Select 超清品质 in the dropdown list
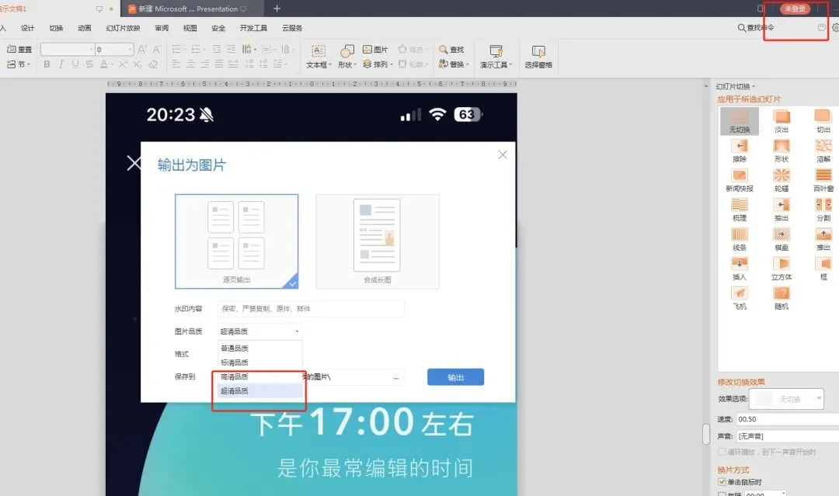This screenshot has height=496, width=839. (x=259, y=391)
